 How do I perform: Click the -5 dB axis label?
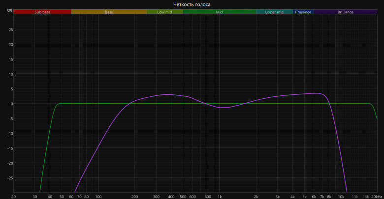click(11, 118)
